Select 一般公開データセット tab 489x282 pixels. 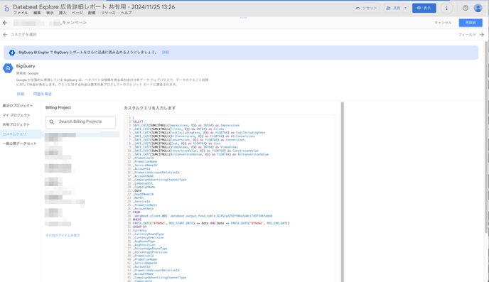[x=20, y=143]
